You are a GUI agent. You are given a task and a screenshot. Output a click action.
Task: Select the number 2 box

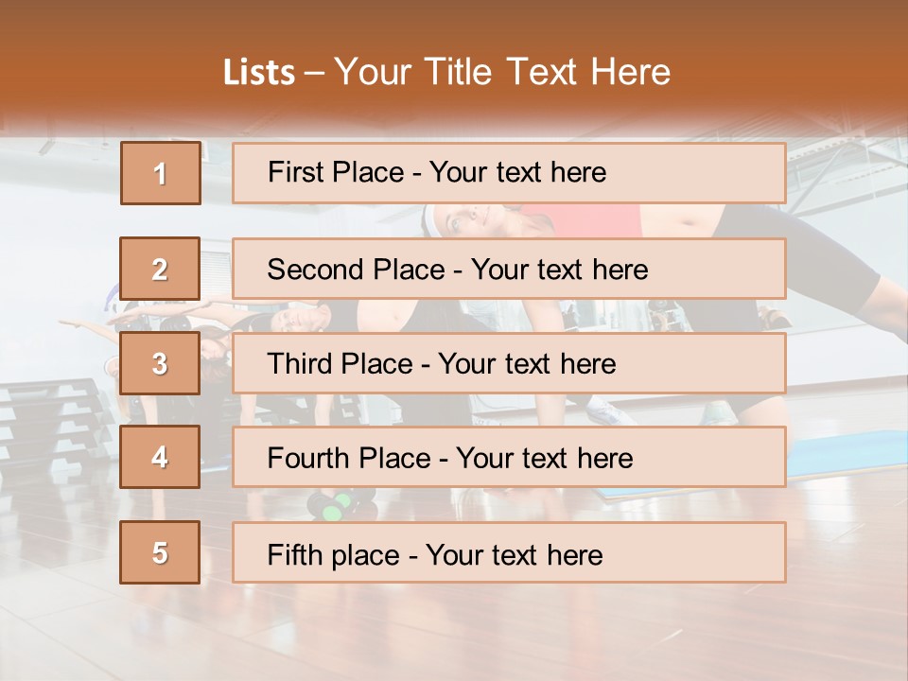(160, 269)
